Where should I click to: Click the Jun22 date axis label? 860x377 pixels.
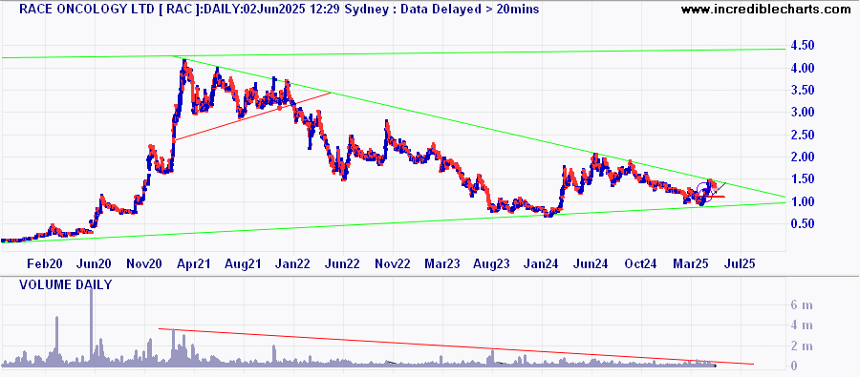click(x=343, y=263)
